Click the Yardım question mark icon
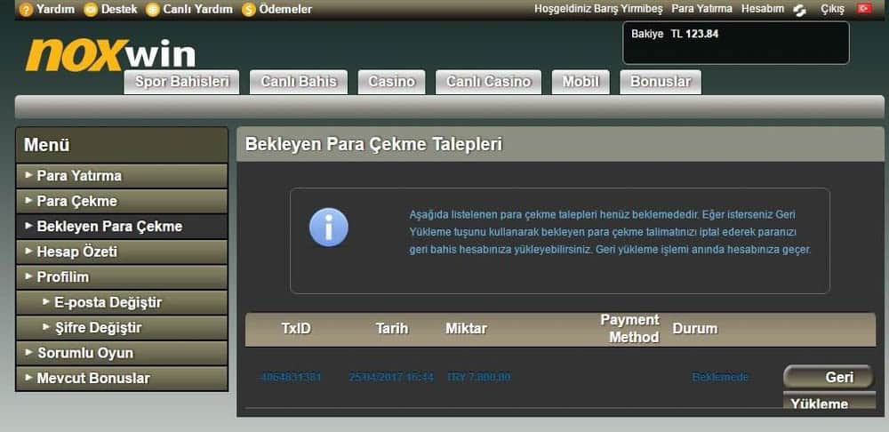Screen dimensions: 889x432 coord(26,9)
